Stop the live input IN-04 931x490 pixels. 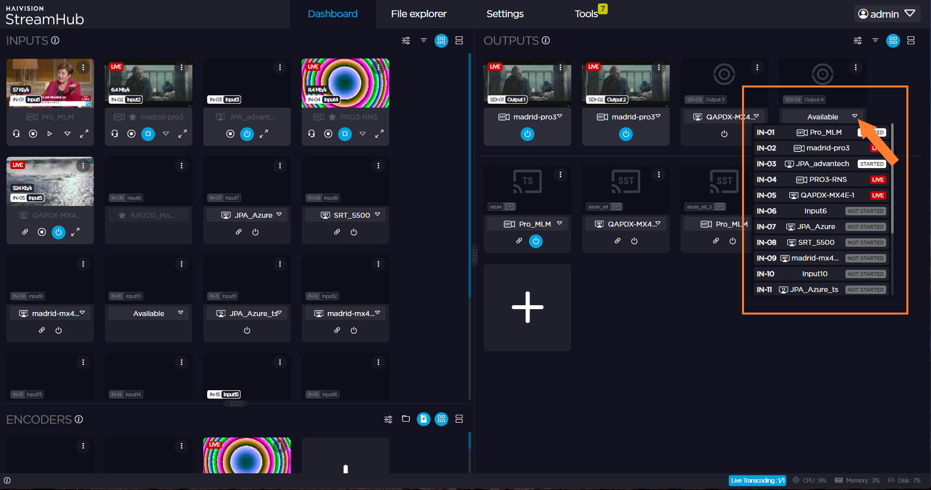[345, 134]
